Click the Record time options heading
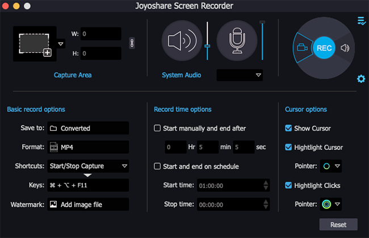Viewport: 369px width, 238px height. pyautogui.click(x=183, y=110)
